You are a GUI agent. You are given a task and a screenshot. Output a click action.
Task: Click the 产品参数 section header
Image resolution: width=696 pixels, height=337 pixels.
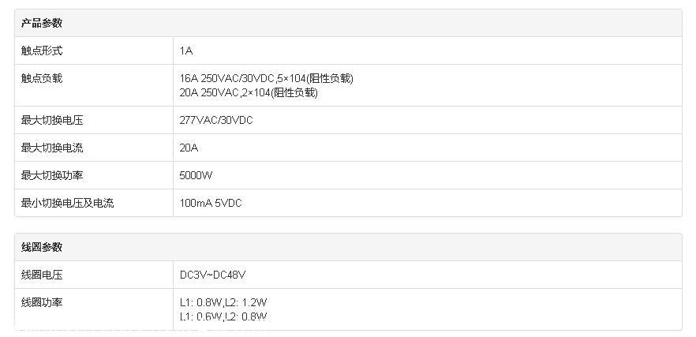point(41,23)
